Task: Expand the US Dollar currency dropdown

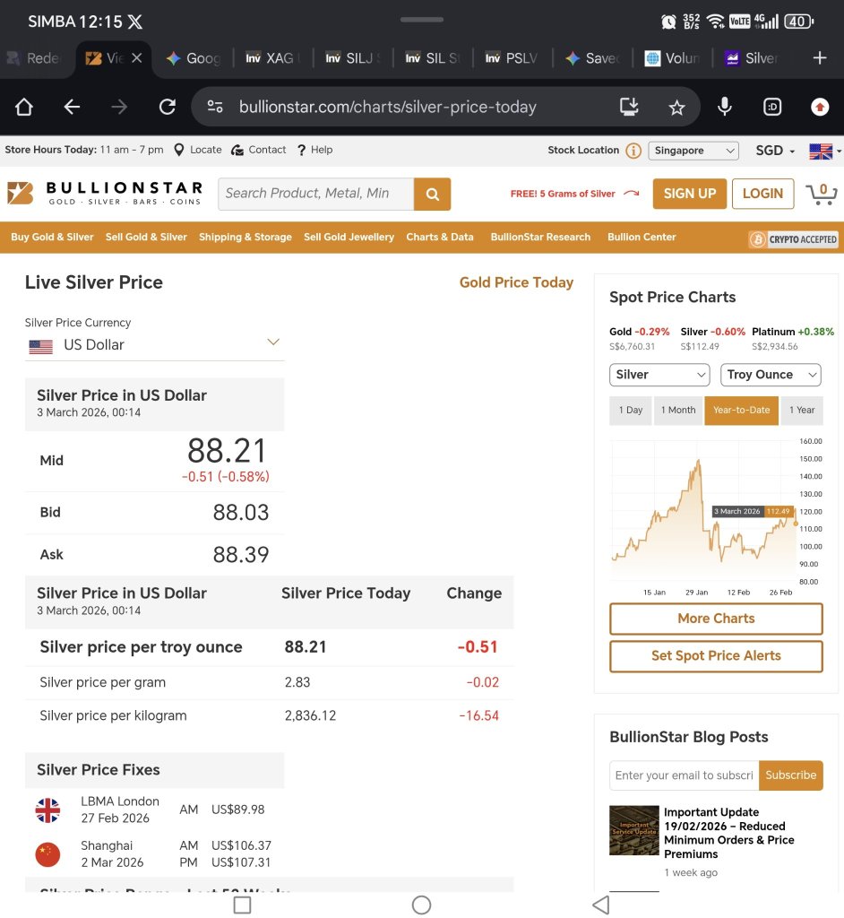Action: tap(154, 345)
